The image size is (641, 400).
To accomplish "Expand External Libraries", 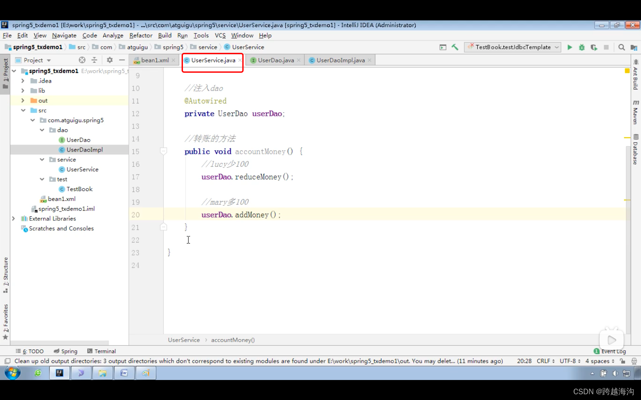I will click(13, 219).
